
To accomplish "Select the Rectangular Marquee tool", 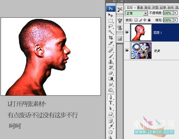I will 111,21.
